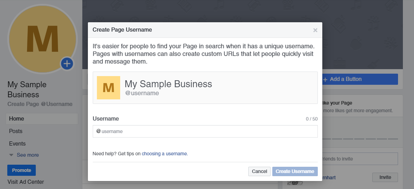Click the Create Page @Username link
Image resolution: width=414 pixels, height=189 pixels.
click(x=40, y=104)
